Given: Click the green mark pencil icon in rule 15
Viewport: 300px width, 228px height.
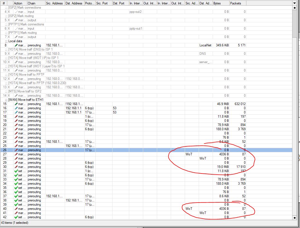Looking at the screenshot, I should tap(16, 104).
